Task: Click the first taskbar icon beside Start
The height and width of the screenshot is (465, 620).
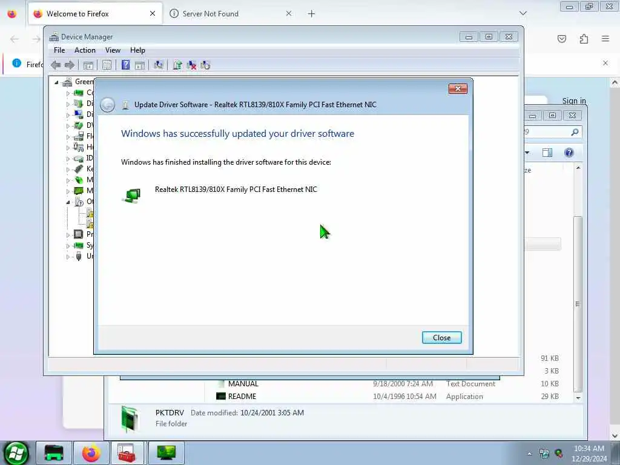Action: (54, 453)
